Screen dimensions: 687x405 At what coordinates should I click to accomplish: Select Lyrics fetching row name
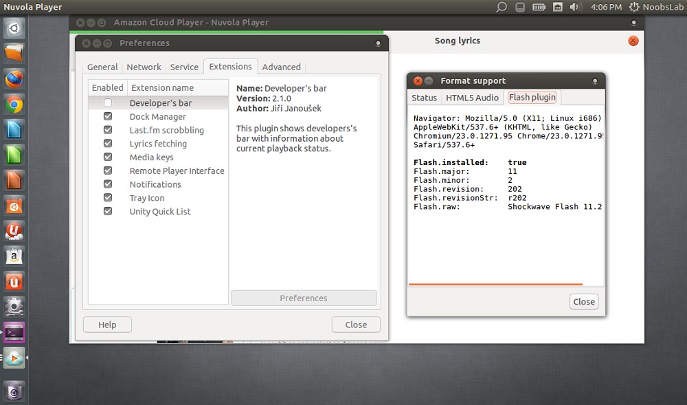158,144
